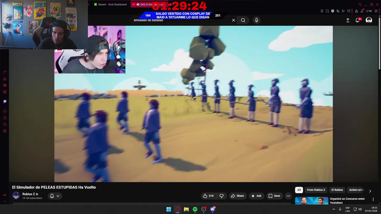Viewport: 381px width, 214px height.
Task: Dislike the video with thumbs down
Action: click(221, 196)
